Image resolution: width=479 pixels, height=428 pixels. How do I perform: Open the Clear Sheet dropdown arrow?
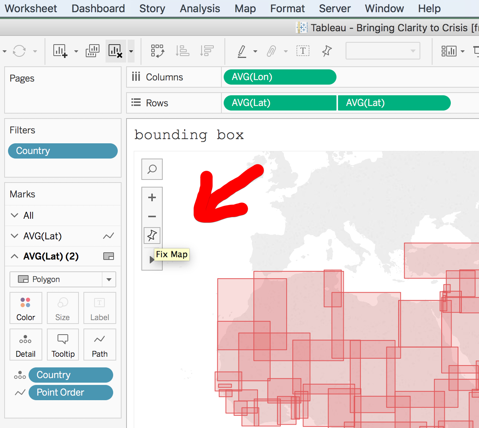click(131, 51)
